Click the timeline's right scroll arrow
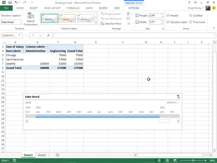 coord(179,121)
